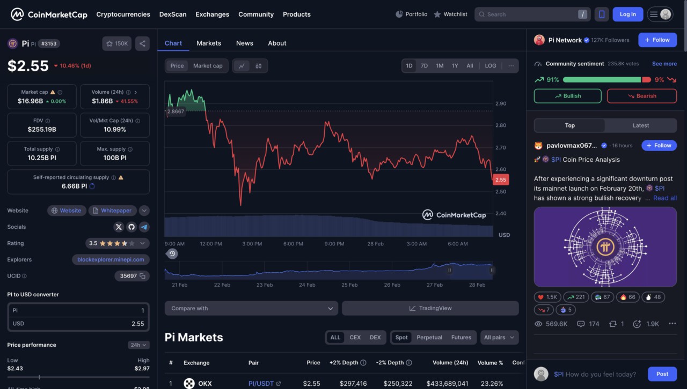
Task: Select the line chart icon
Action: [x=242, y=66]
